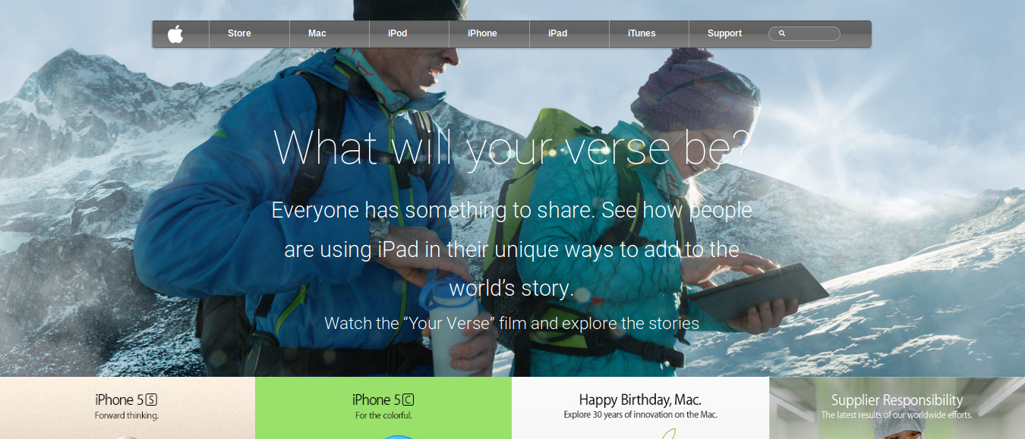
Task: Open the Store menu item
Action: pyautogui.click(x=239, y=33)
